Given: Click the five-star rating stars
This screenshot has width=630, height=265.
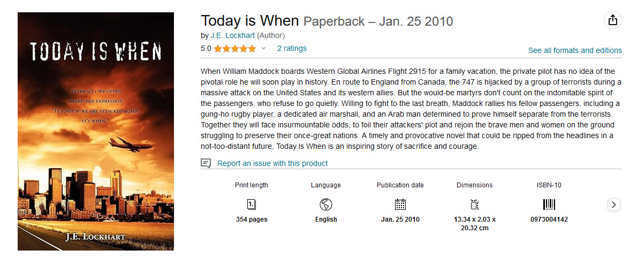Looking at the screenshot, I should [235, 49].
